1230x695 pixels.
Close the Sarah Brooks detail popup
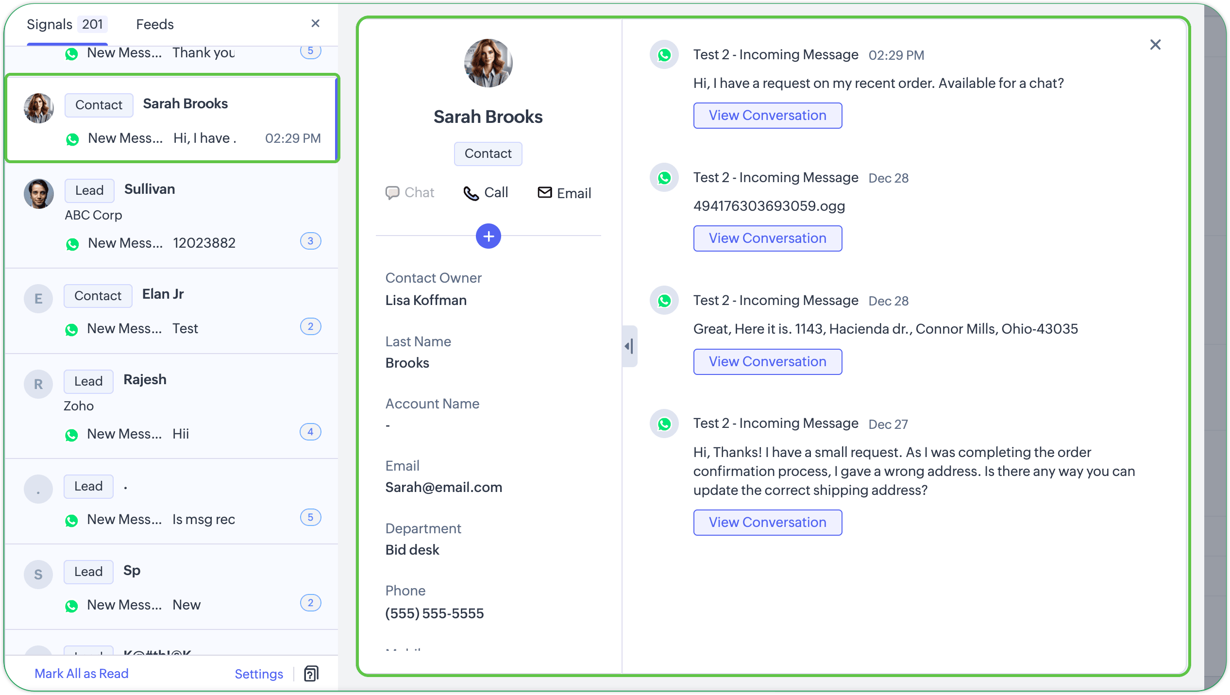pos(1155,45)
